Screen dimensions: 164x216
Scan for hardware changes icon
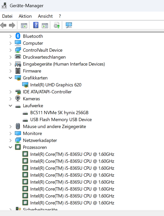69,25
